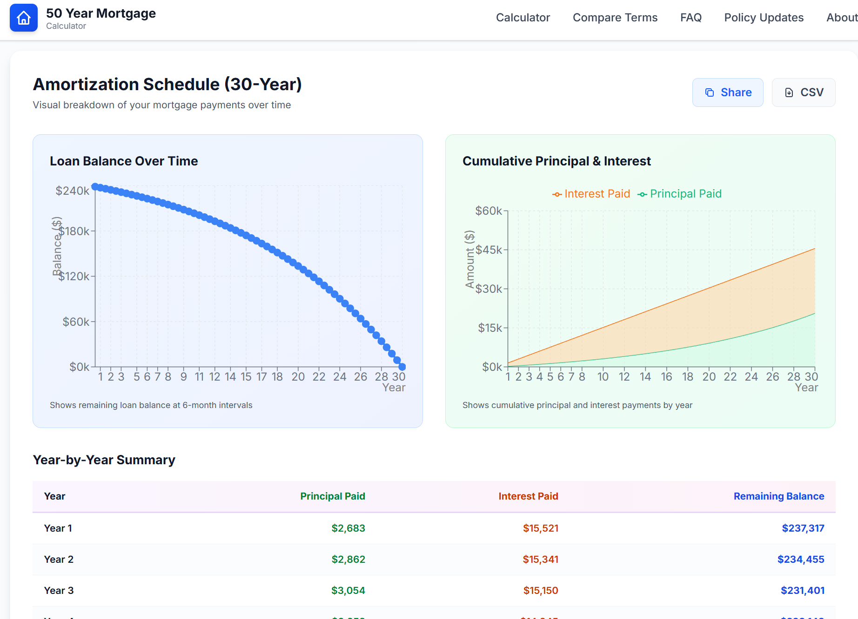The height and width of the screenshot is (619, 858).
Task: Click the home icon in the header logo
Action: (23, 17)
